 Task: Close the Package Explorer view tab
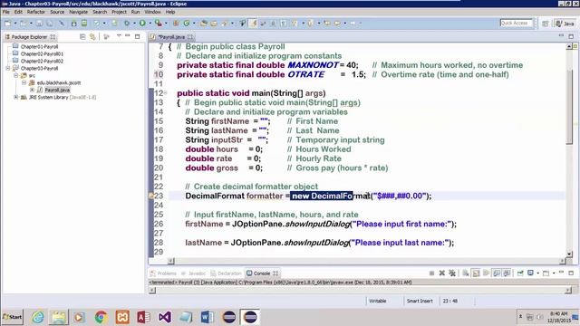coord(53,37)
